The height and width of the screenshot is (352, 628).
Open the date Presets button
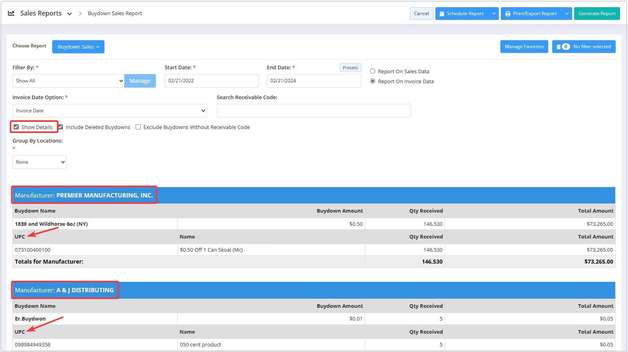pos(350,68)
